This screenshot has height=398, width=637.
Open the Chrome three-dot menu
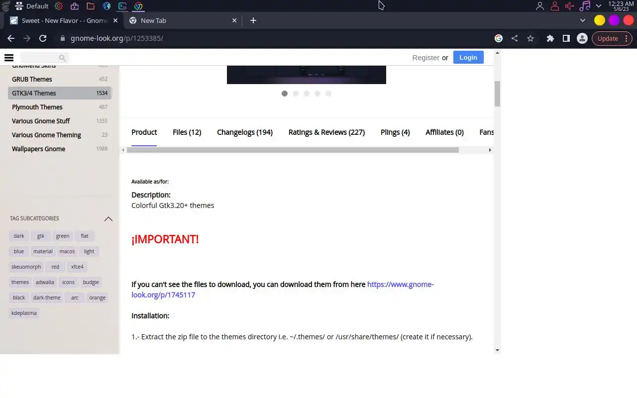coord(626,38)
